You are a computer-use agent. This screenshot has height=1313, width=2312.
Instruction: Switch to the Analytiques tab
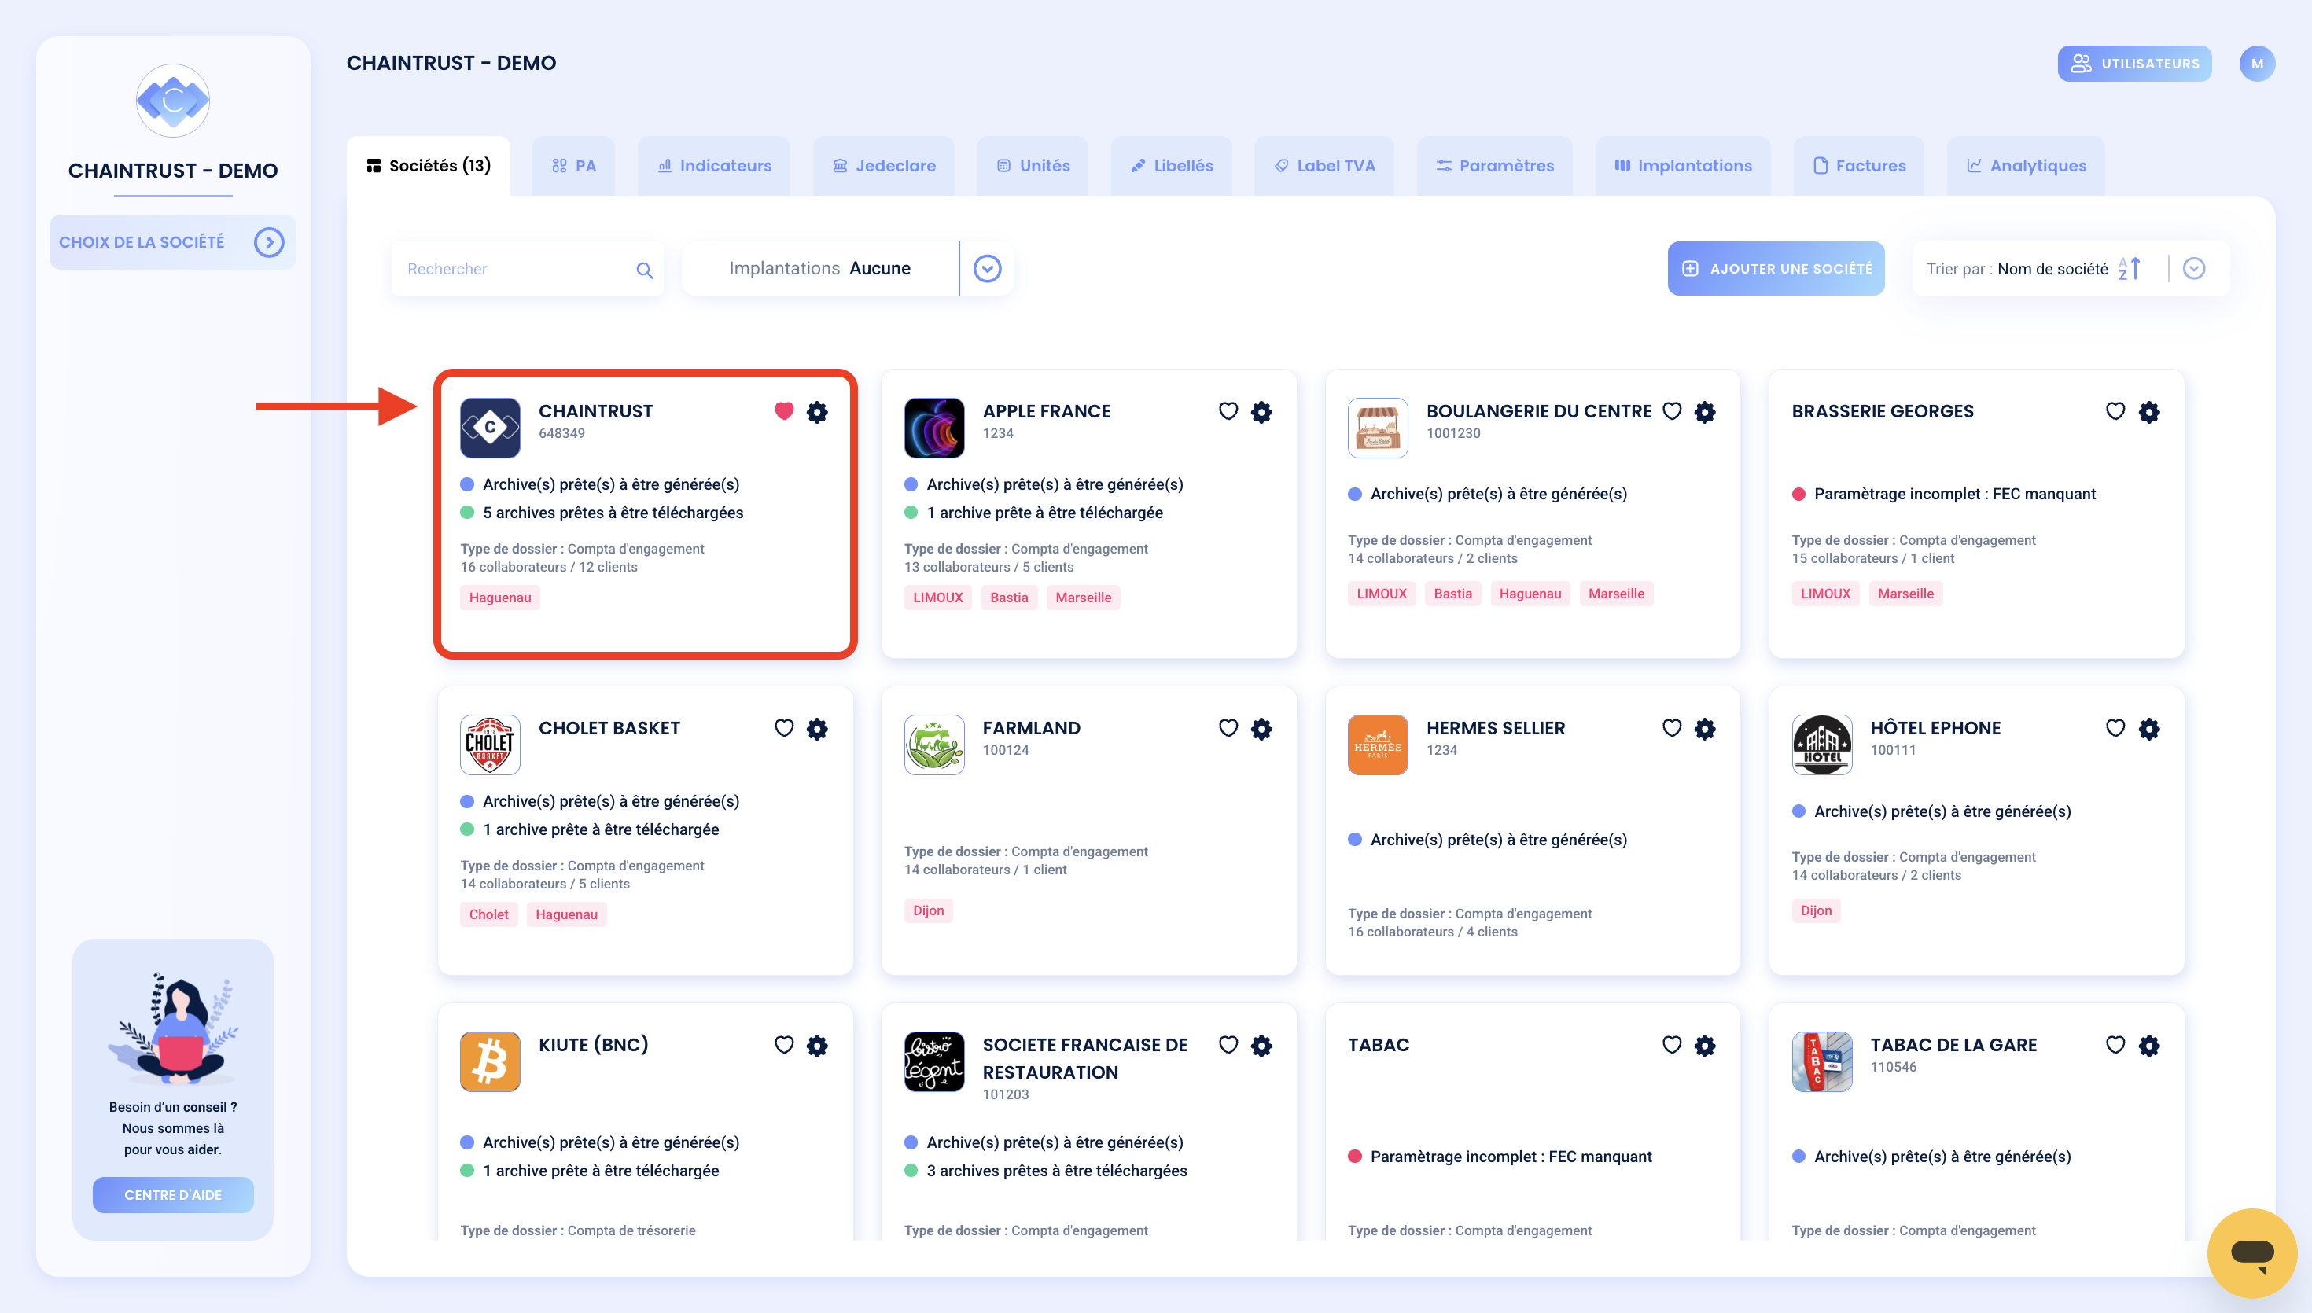[2025, 166]
